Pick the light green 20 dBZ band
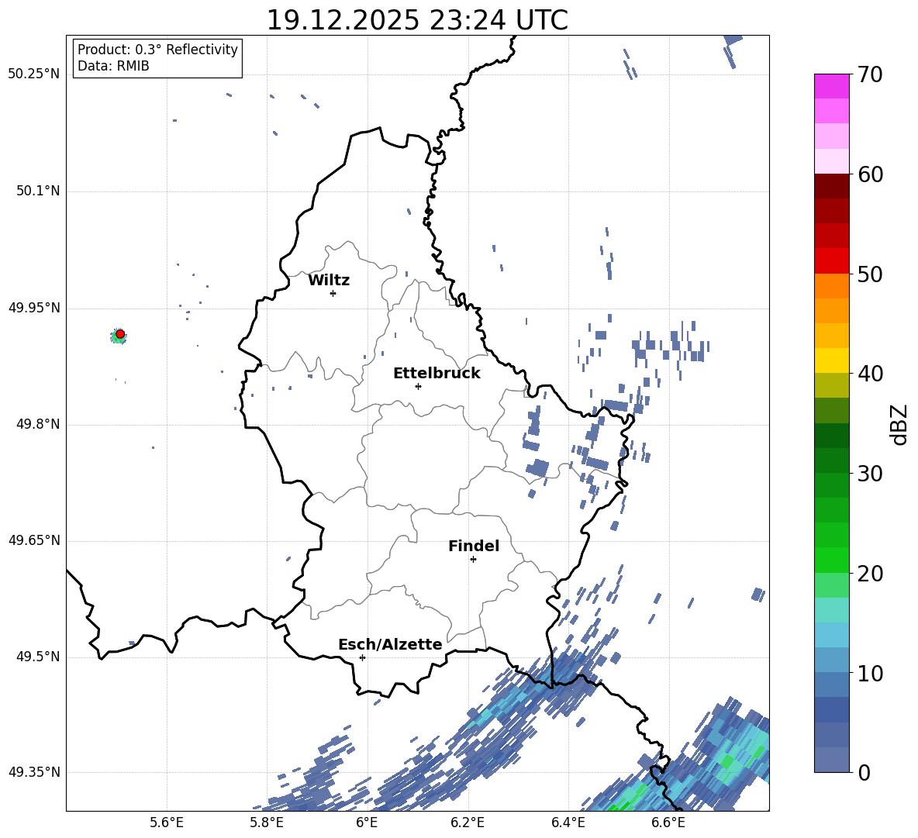918x838 pixels. coord(832,585)
